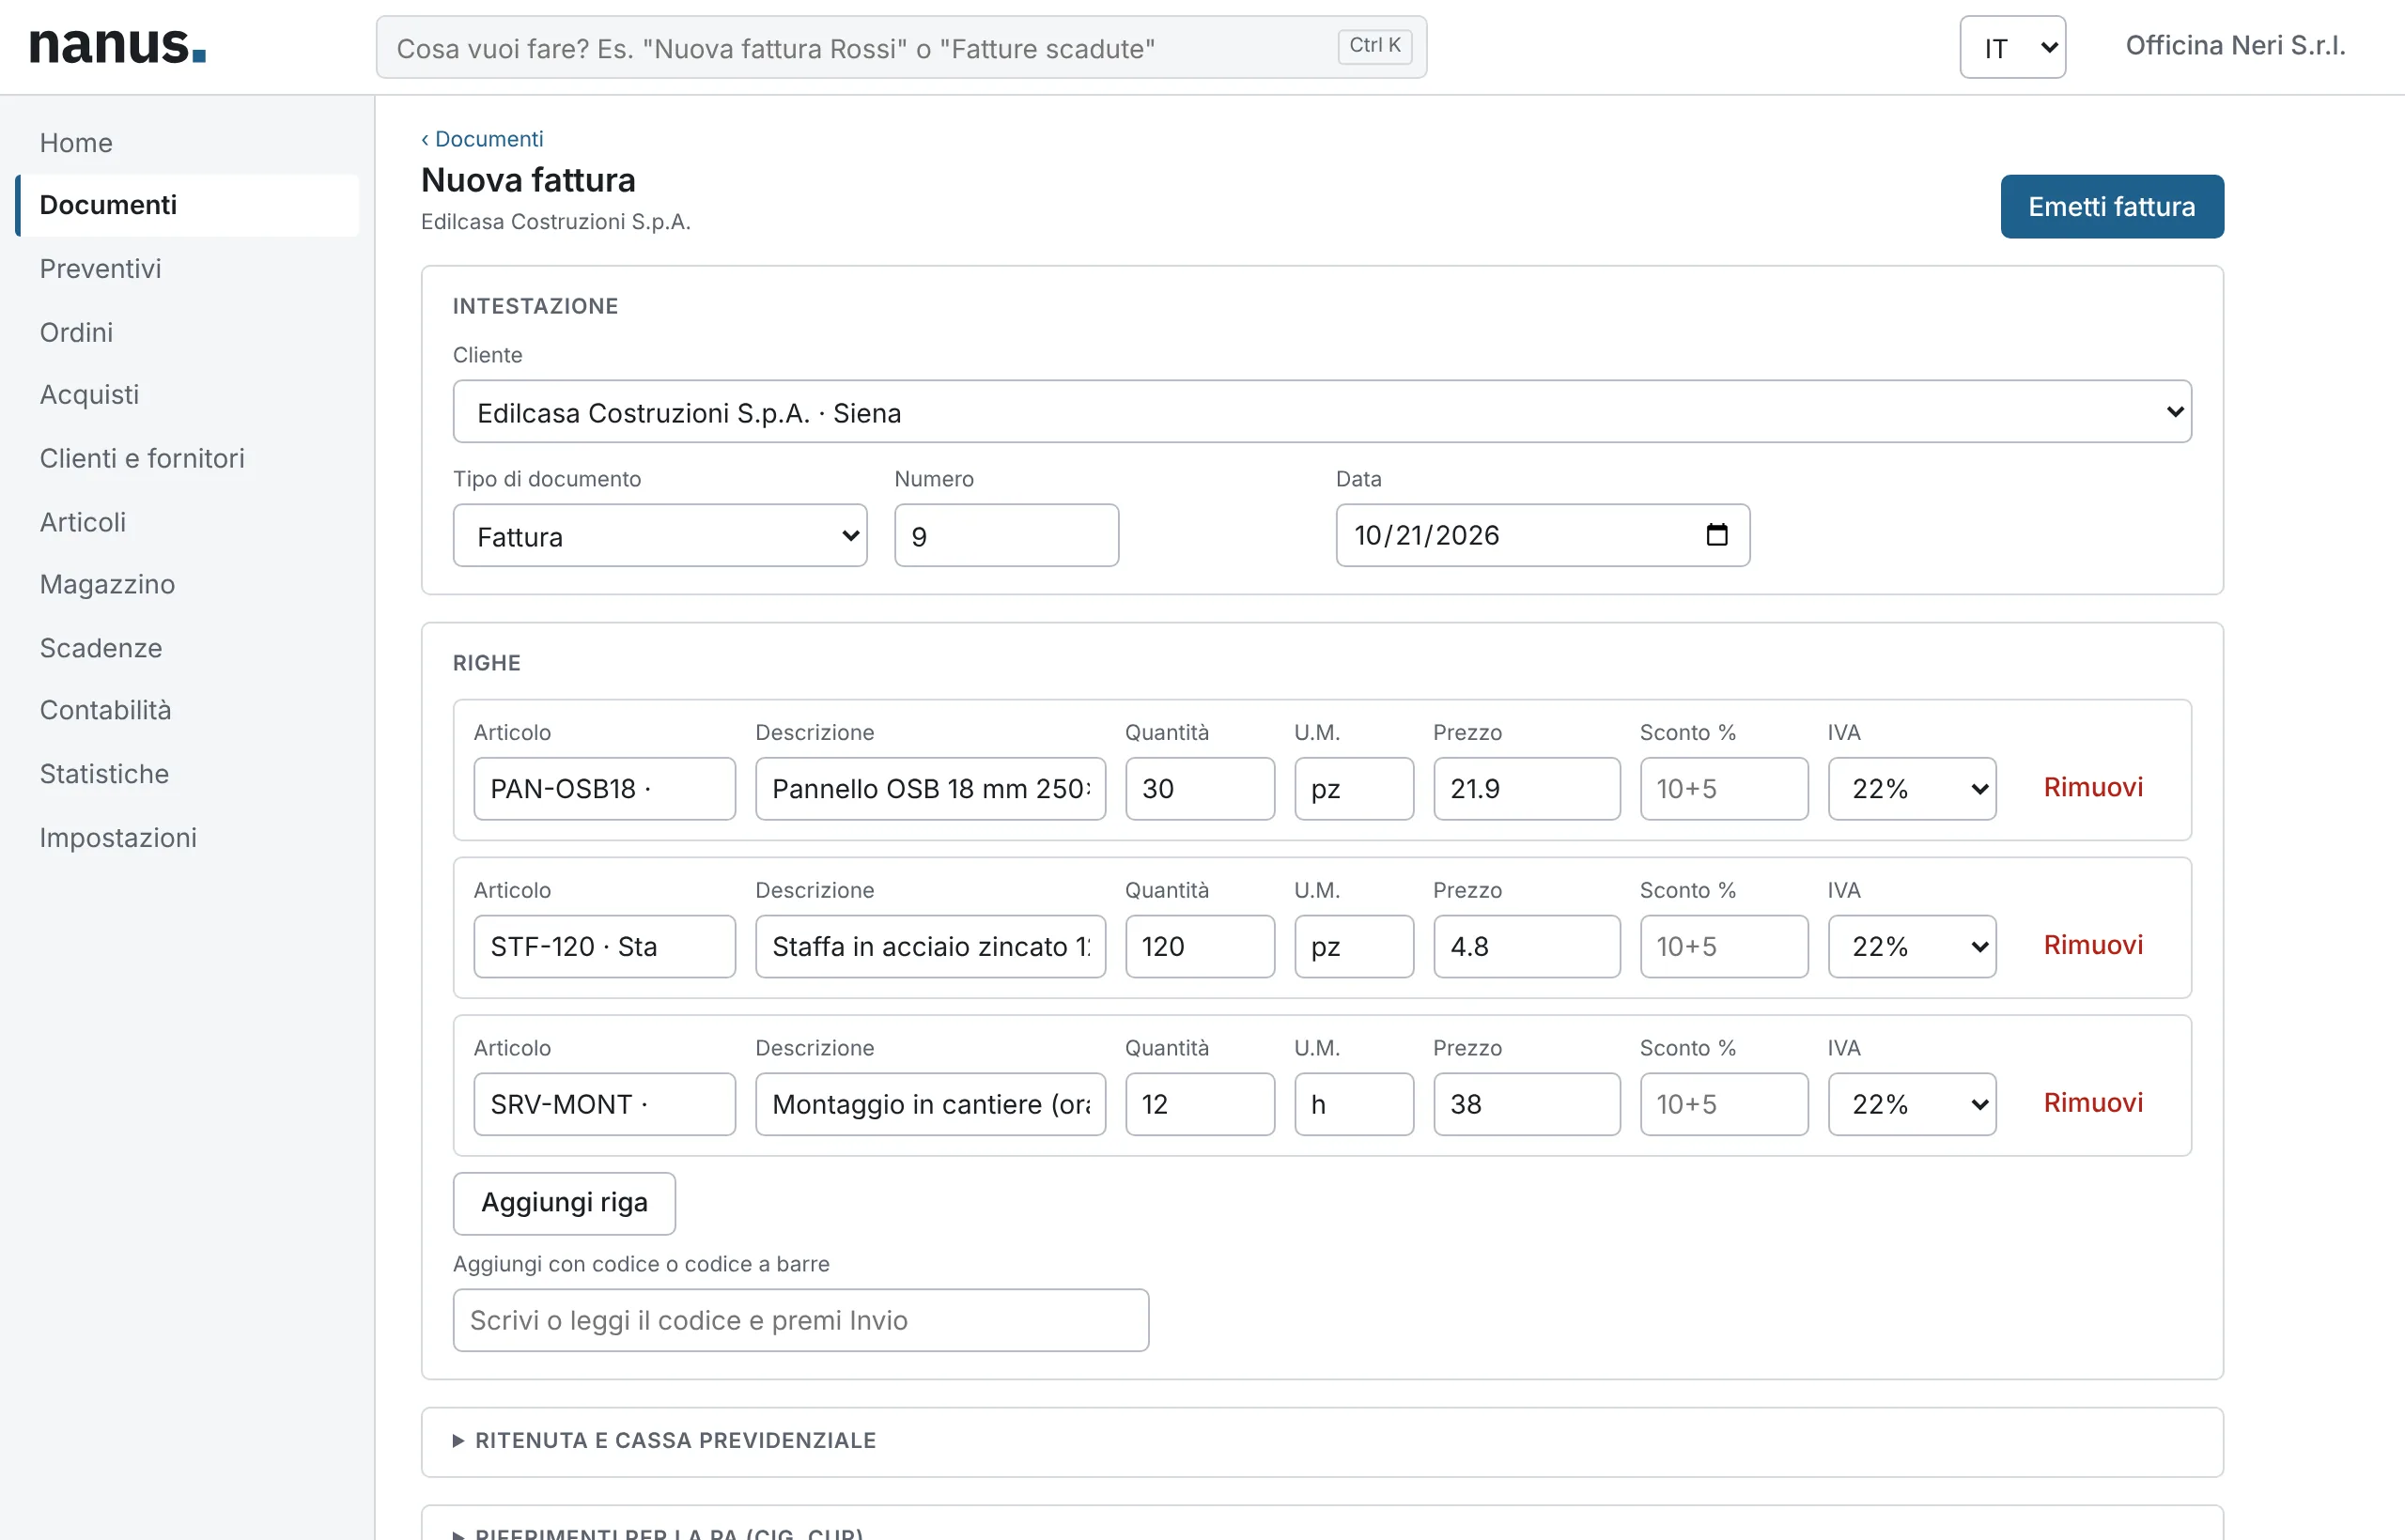The height and width of the screenshot is (1540, 2405).
Task: Open the Cliente dropdown Edilcasa Costruzioni
Action: pos(1322,412)
